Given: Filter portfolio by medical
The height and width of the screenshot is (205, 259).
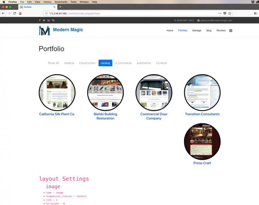Looking at the screenshot, I should (69, 63).
